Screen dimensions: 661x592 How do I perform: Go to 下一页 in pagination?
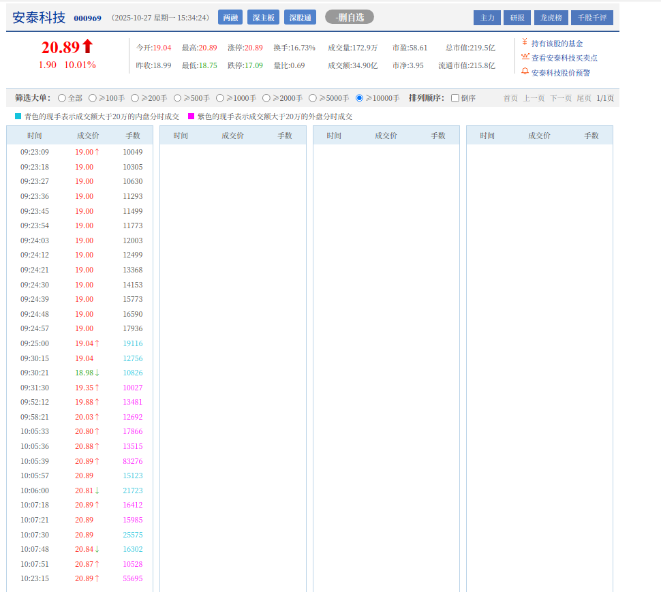coord(561,98)
